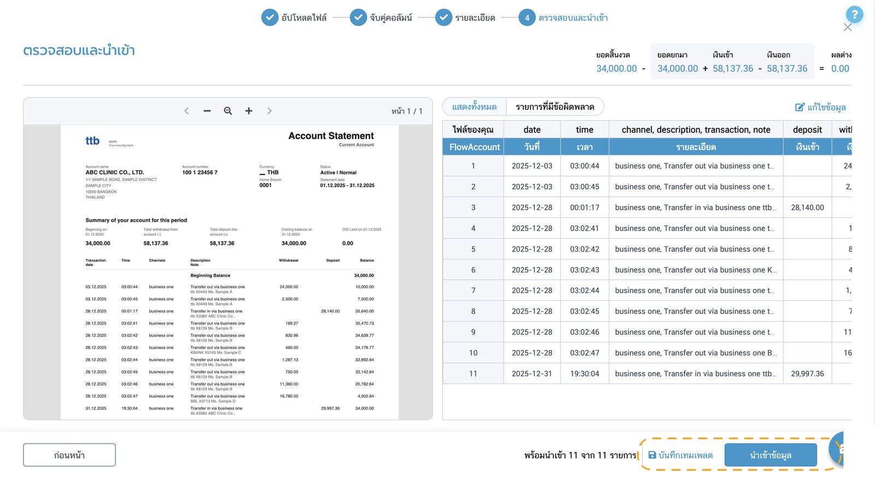Click deposit value 29,997.36
Image resolution: width=875 pixels, height=478 pixels.
(x=807, y=374)
